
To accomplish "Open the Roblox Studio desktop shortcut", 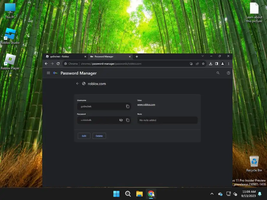I will [10, 36].
